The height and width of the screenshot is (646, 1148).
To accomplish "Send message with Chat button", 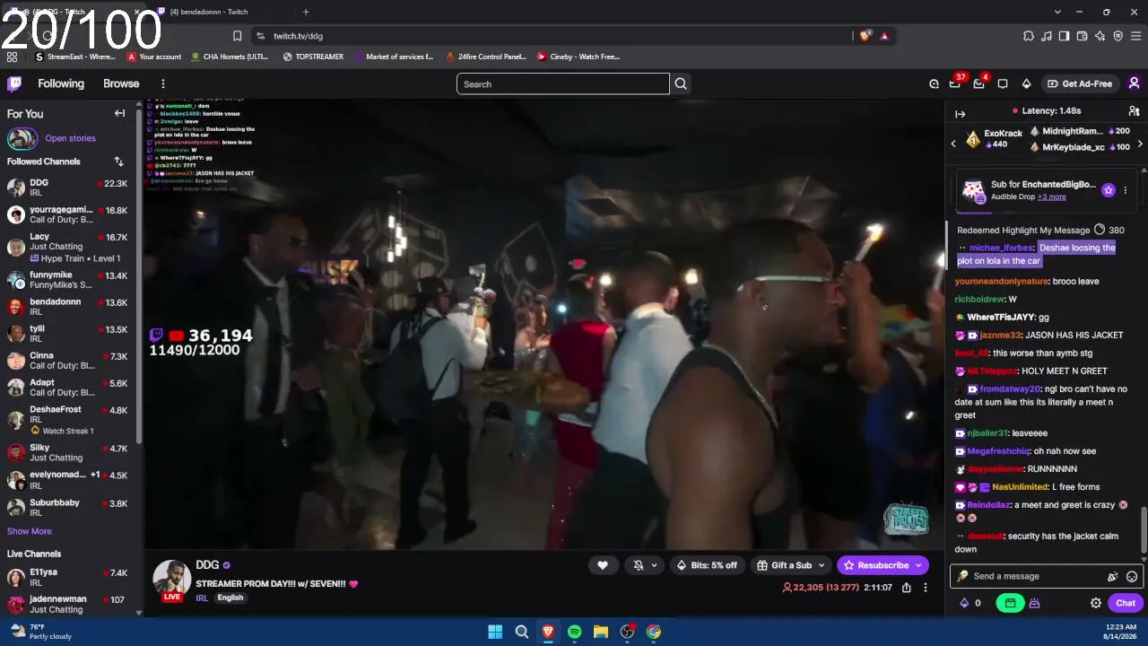I will [x=1126, y=603].
